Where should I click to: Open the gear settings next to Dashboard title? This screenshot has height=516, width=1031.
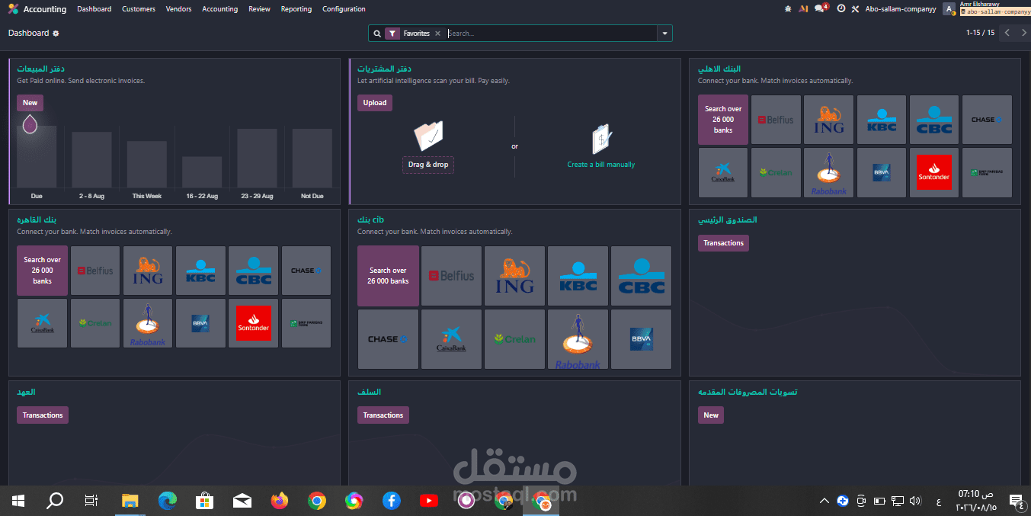pyautogui.click(x=56, y=34)
